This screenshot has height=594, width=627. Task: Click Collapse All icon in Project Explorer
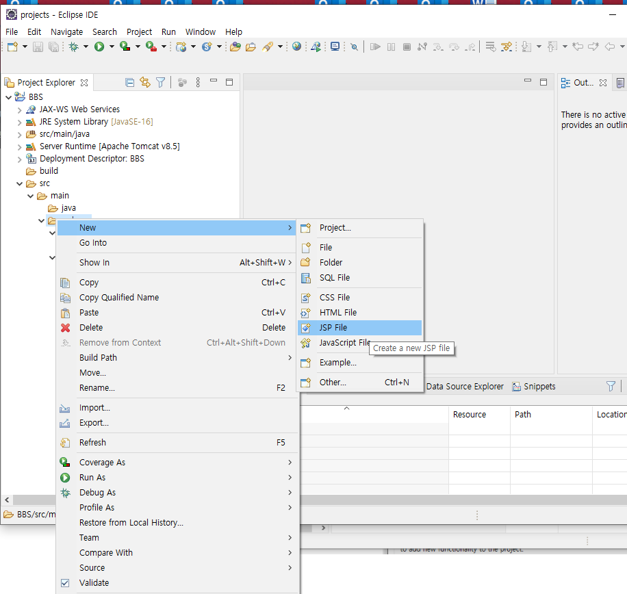click(129, 82)
